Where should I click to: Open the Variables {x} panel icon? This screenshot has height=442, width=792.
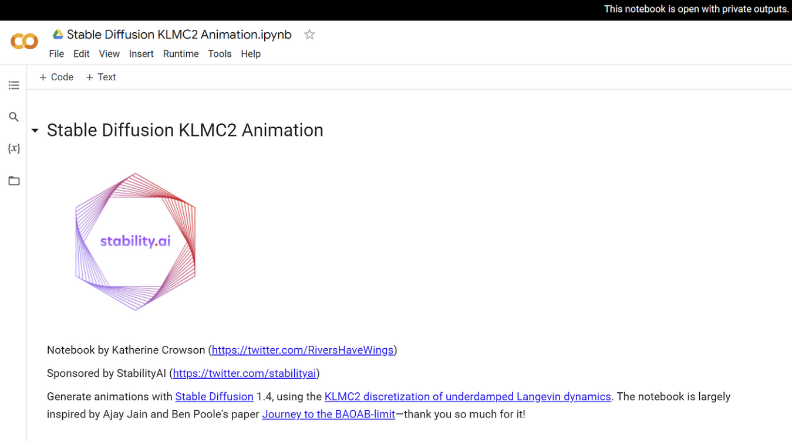pyautogui.click(x=14, y=148)
